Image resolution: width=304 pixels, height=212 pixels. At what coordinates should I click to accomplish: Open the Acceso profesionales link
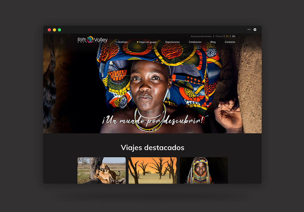click(201, 36)
